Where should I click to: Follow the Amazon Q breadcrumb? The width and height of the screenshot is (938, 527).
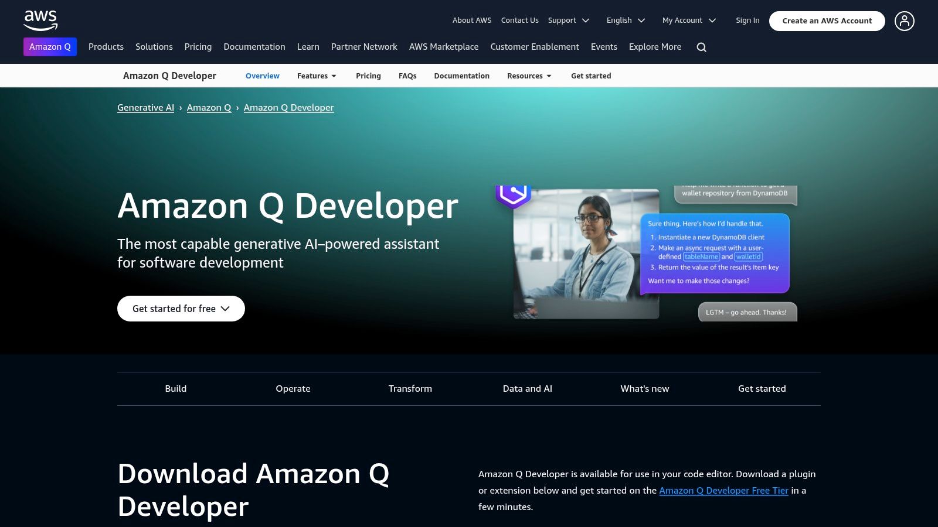pos(209,108)
